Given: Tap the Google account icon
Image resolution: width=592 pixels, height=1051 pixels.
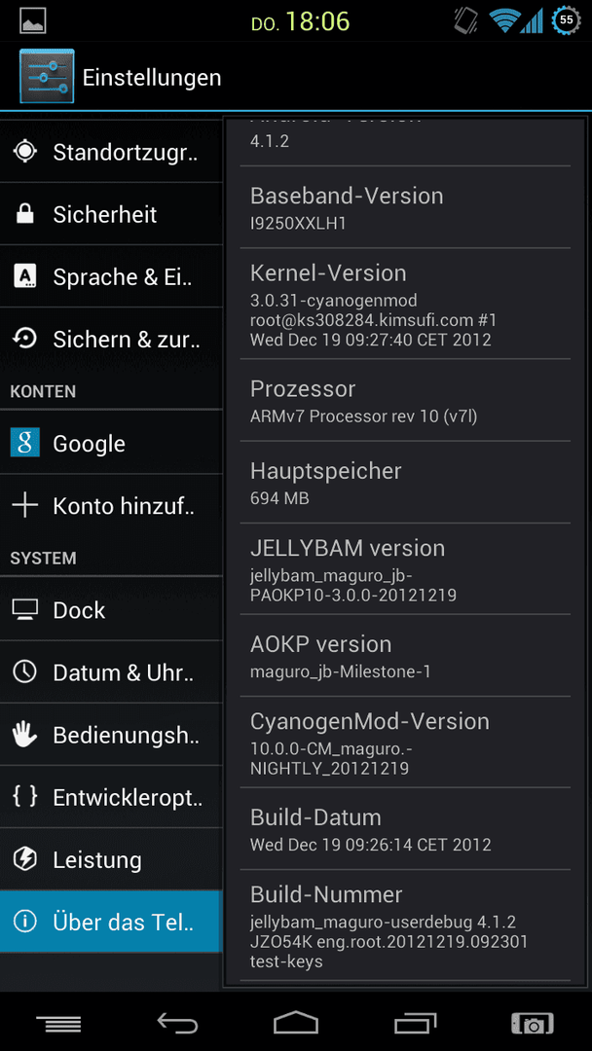Looking at the screenshot, I should click(24, 443).
